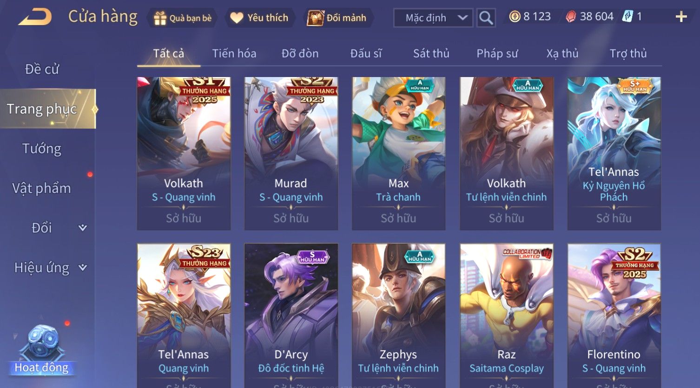Tap the gold coin currency icon
This screenshot has width=700, height=388.
(x=515, y=17)
